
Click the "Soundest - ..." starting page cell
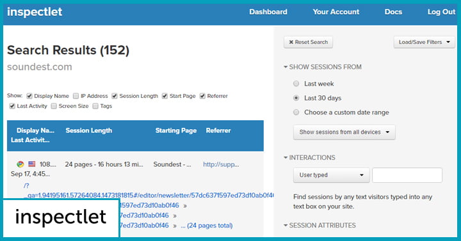pos(172,164)
